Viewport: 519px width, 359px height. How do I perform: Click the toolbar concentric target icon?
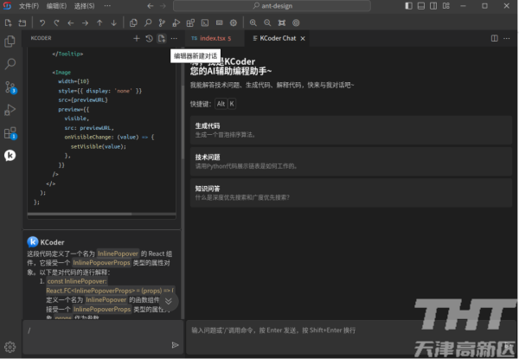coord(296,22)
